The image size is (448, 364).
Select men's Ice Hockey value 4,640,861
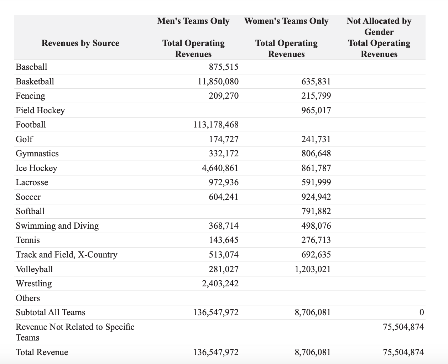(220, 168)
